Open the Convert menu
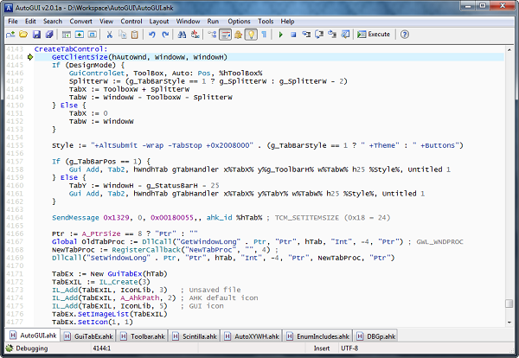Image resolution: width=519 pixels, height=358 pixels. click(x=80, y=20)
